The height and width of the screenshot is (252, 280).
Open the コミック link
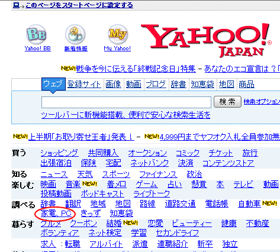click(x=188, y=153)
